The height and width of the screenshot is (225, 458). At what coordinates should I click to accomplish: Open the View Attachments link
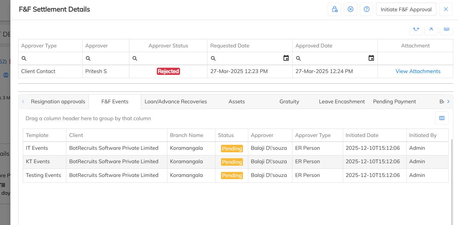tap(418, 71)
